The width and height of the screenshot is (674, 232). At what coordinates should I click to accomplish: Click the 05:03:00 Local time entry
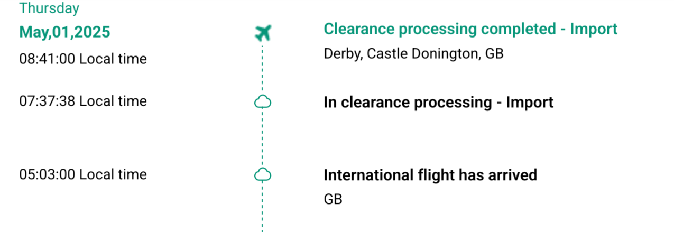click(x=83, y=174)
